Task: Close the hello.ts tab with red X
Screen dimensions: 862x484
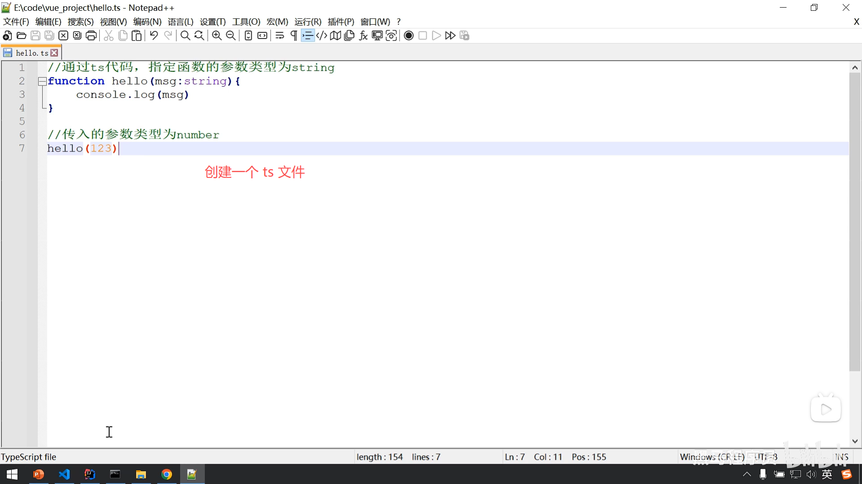Action: (54, 53)
